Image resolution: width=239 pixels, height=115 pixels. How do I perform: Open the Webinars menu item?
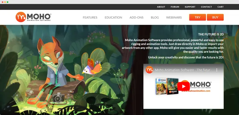[174, 17]
